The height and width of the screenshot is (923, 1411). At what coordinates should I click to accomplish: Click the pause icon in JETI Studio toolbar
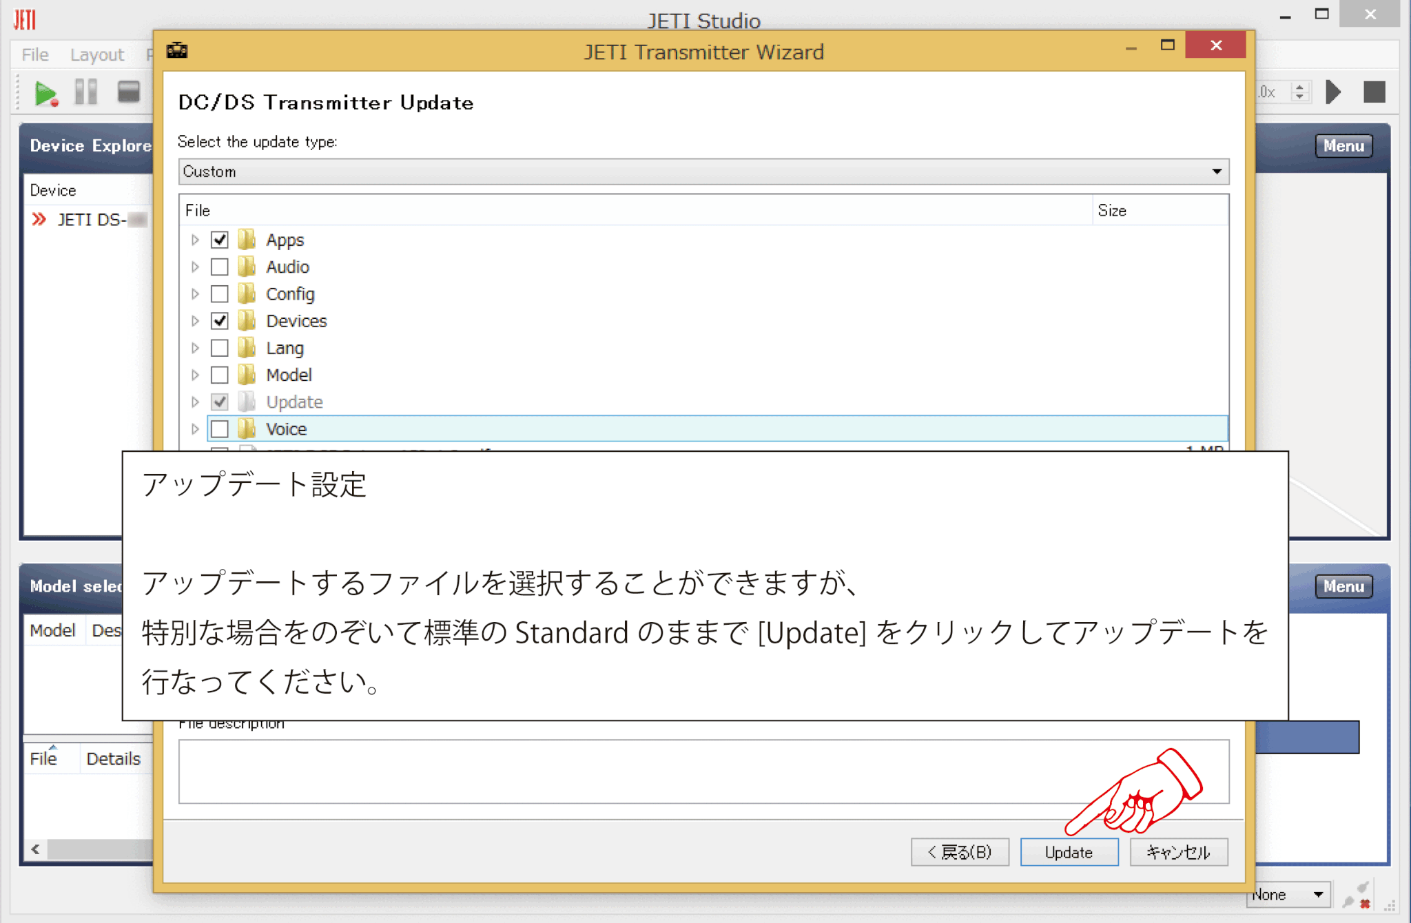click(86, 92)
